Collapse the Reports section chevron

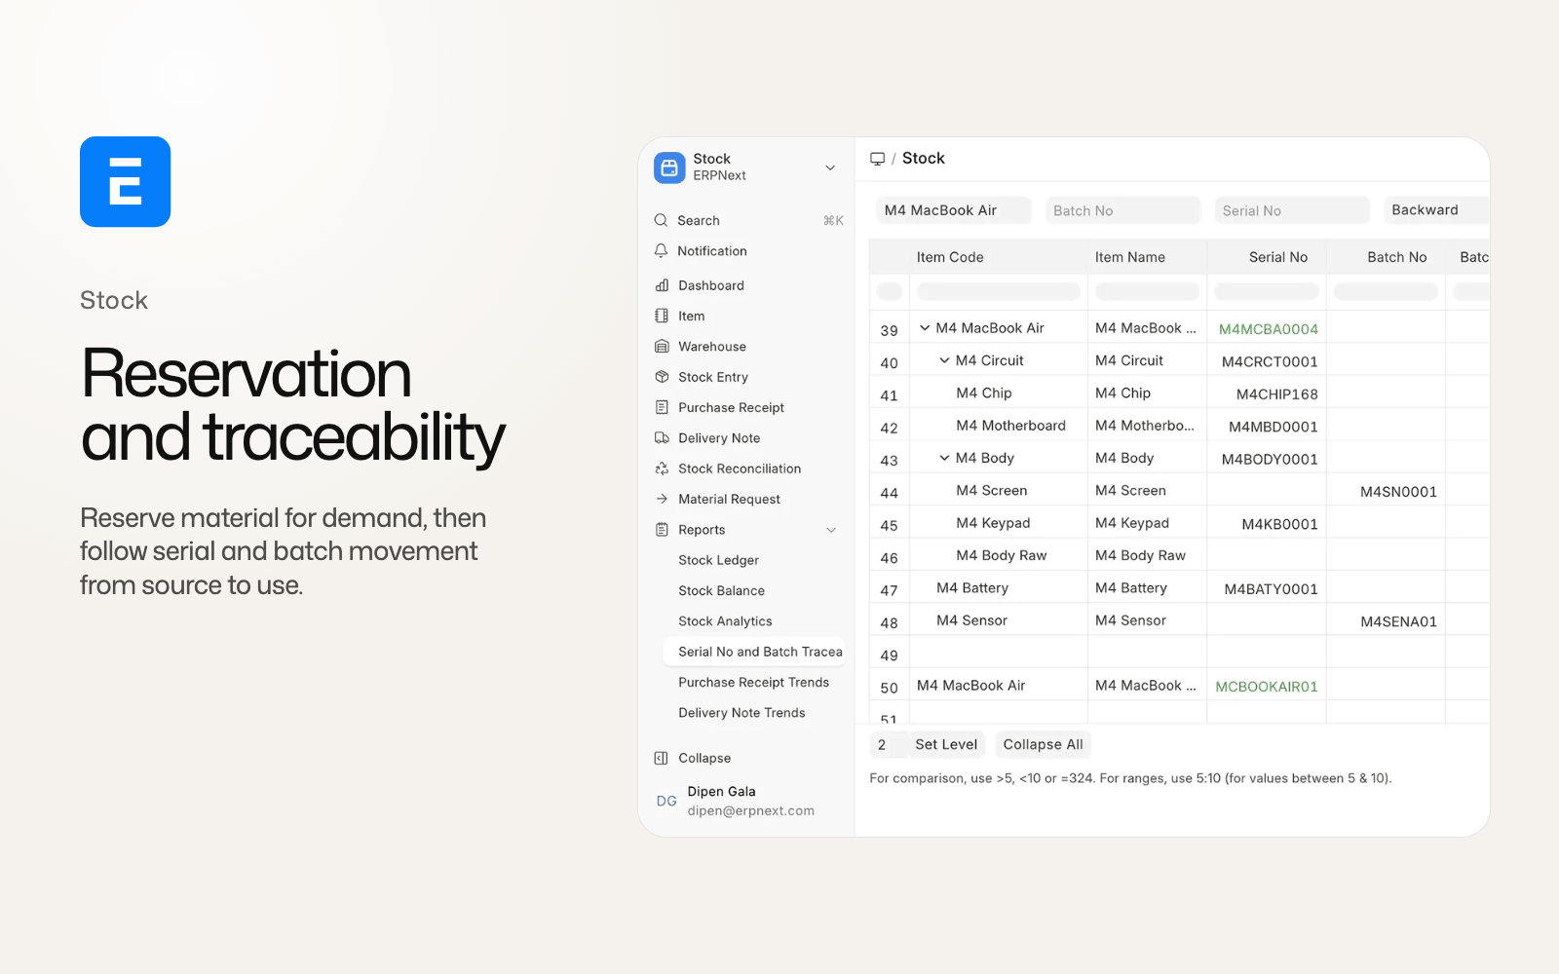831,530
